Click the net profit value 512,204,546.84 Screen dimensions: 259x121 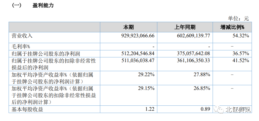click(138, 54)
